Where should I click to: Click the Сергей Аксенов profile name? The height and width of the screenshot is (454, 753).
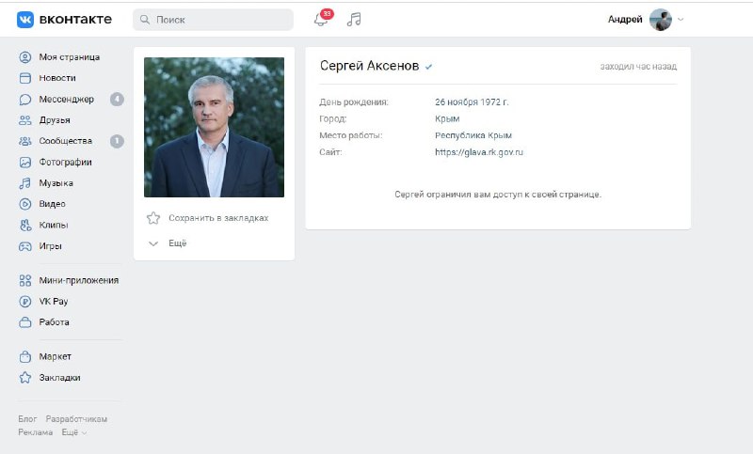point(369,66)
